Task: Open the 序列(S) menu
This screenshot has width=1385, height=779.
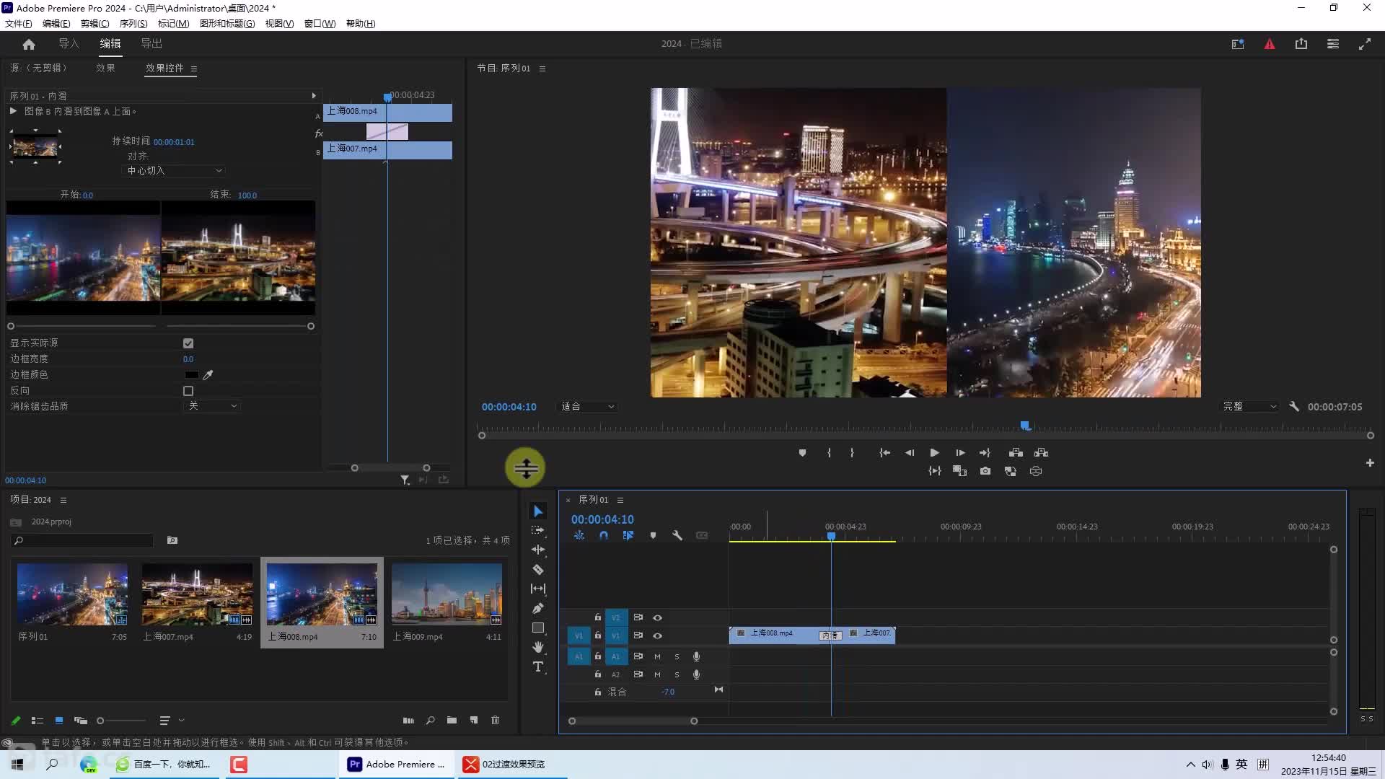Action: click(x=133, y=24)
